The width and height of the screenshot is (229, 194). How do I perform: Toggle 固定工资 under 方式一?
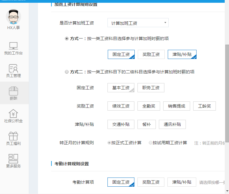[x=121, y=54]
